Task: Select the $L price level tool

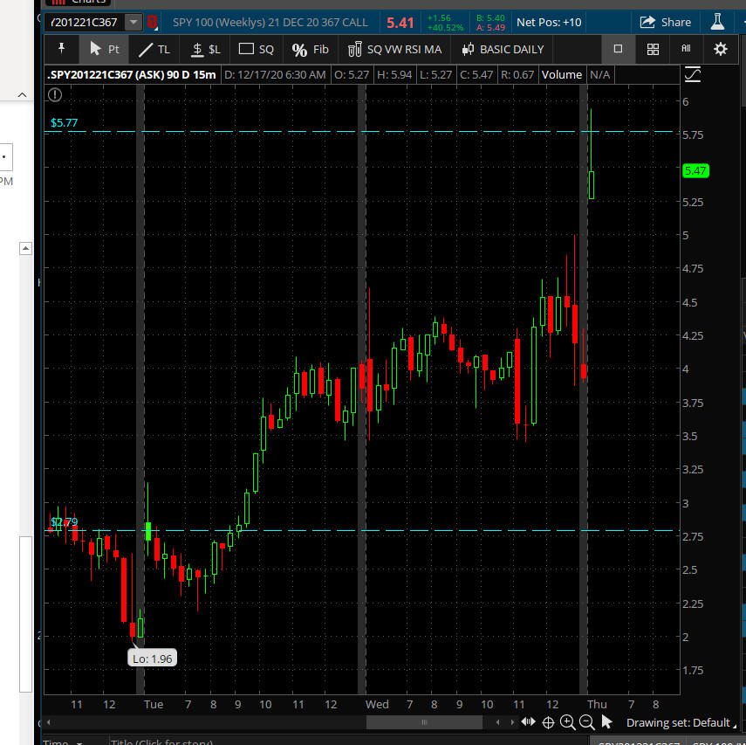Action: tap(206, 49)
